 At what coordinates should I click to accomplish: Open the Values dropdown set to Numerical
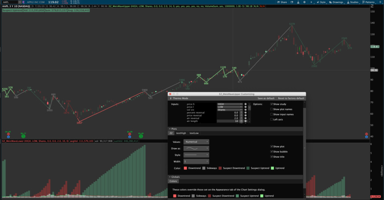pyautogui.click(x=196, y=142)
